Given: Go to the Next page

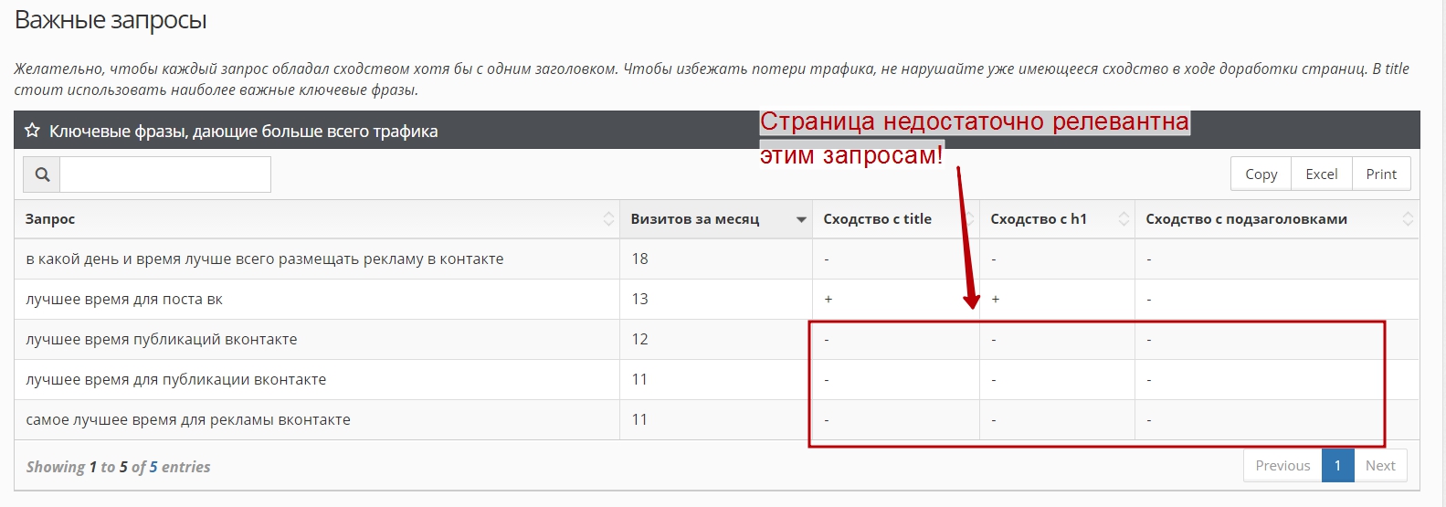Looking at the screenshot, I should (1380, 466).
